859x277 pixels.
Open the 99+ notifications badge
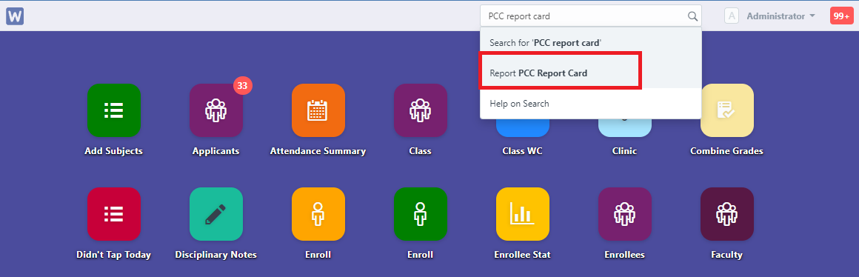click(841, 16)
